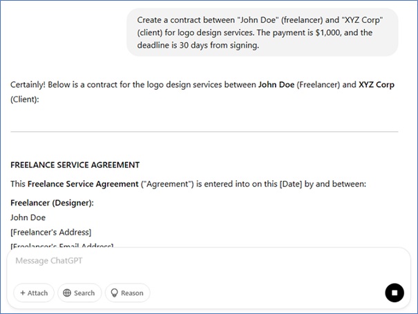This screenshot has width=418, height=314.
Task: Click the lightbulb icon on the Reason button
Action: tap(115, 293)
